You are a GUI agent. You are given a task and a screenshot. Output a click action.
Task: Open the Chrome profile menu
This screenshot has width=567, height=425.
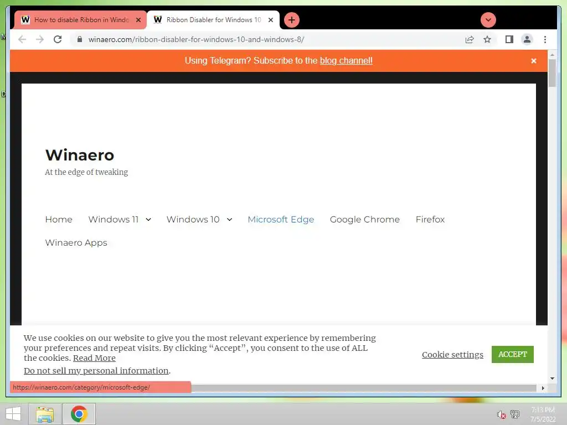coord(527,39)
